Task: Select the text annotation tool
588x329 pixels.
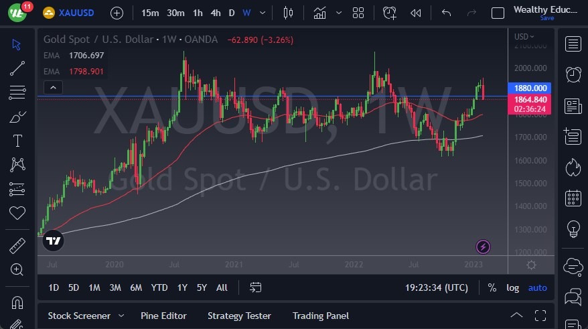Action: tap(17, 141)
